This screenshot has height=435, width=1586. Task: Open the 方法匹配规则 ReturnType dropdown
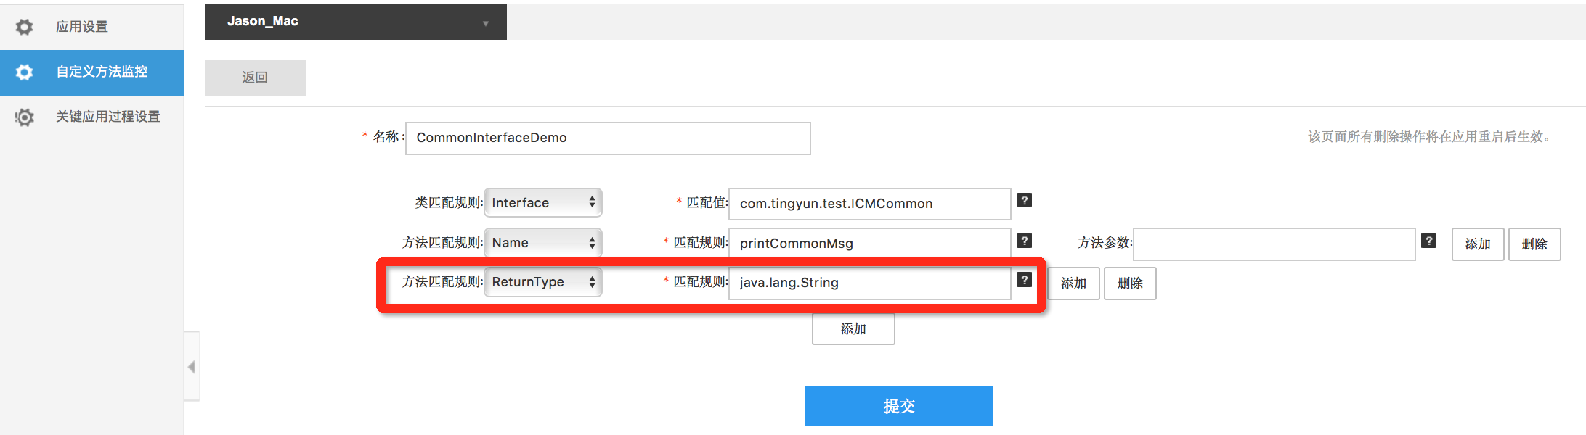(543, 282)
